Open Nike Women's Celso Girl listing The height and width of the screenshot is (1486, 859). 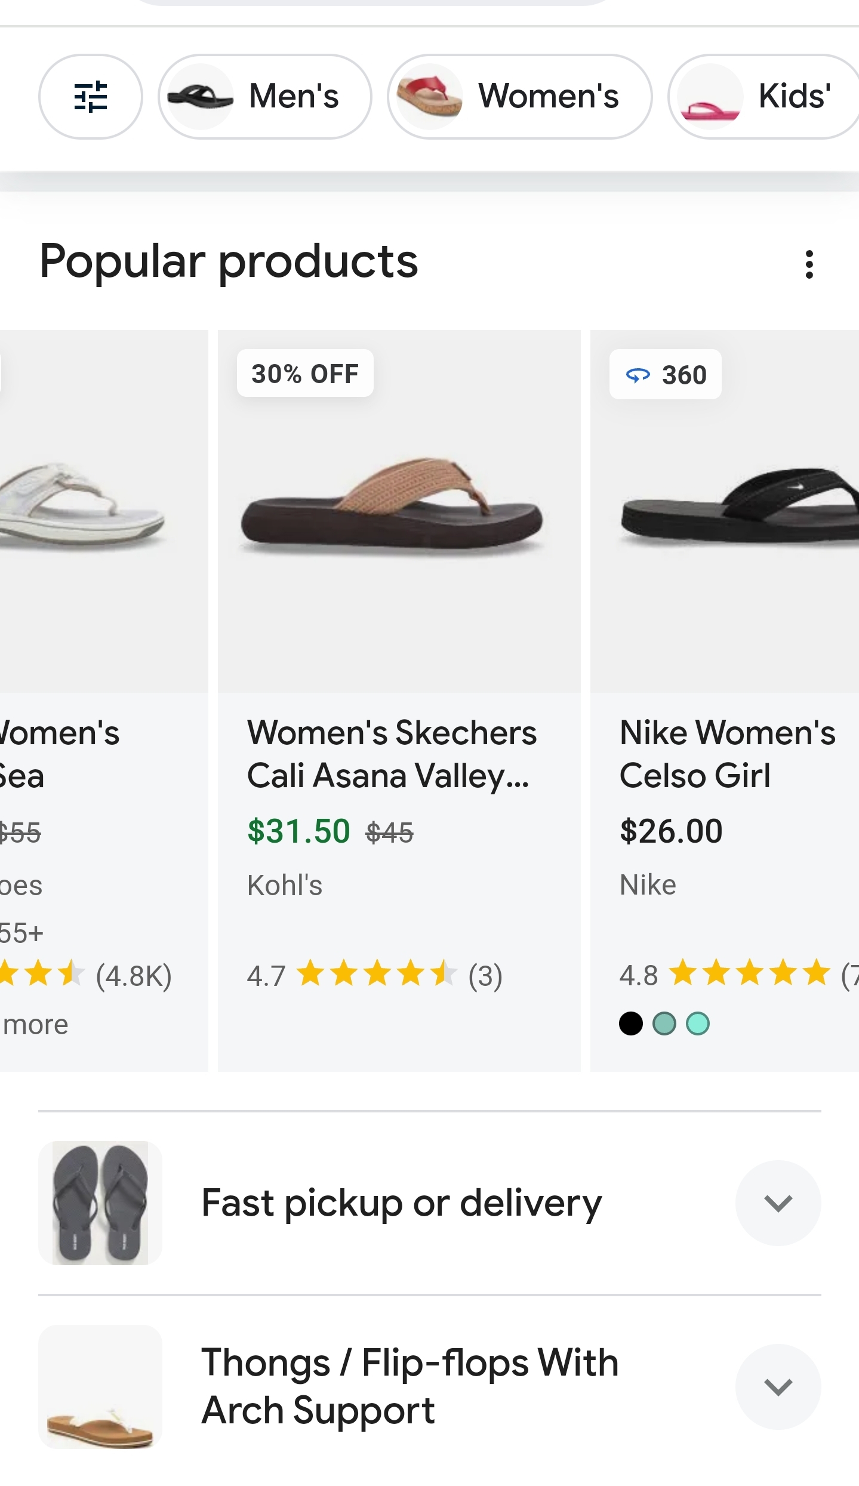tap(727, 754)
